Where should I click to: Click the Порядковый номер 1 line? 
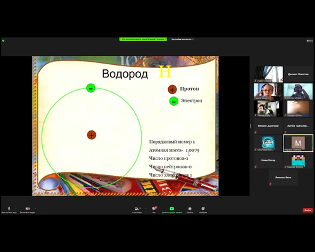pyautogui.click(x=172, y=142)
